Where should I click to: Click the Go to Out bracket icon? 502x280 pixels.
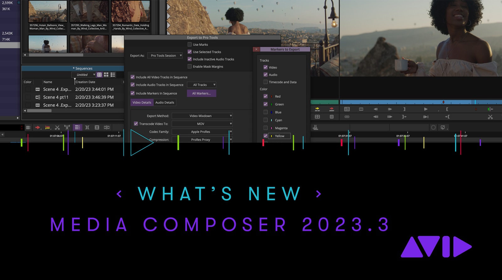pos(404,117)
